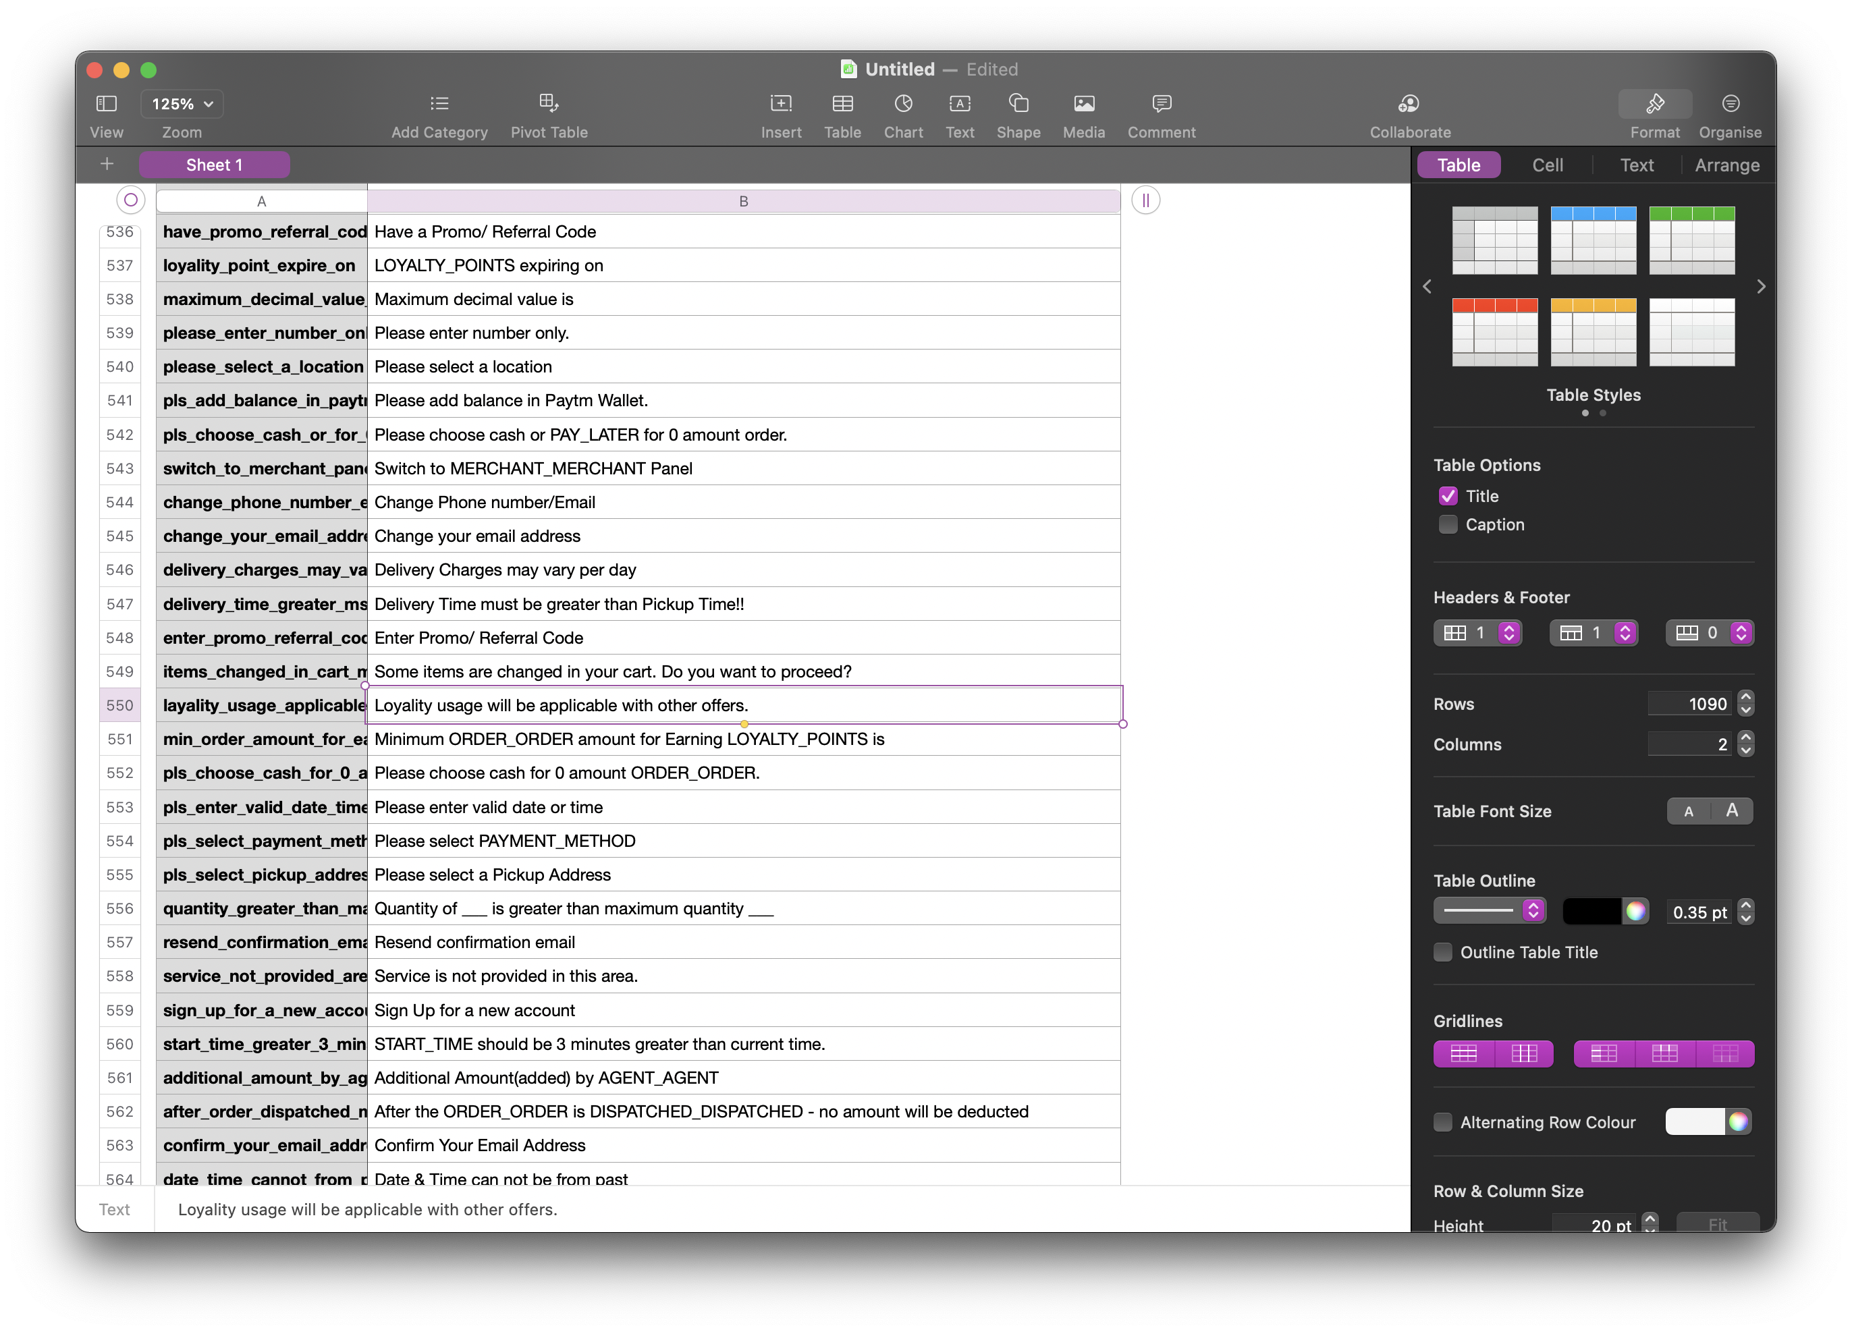
Task: Switch to the Cell inspector tab
Action: 1548,165
